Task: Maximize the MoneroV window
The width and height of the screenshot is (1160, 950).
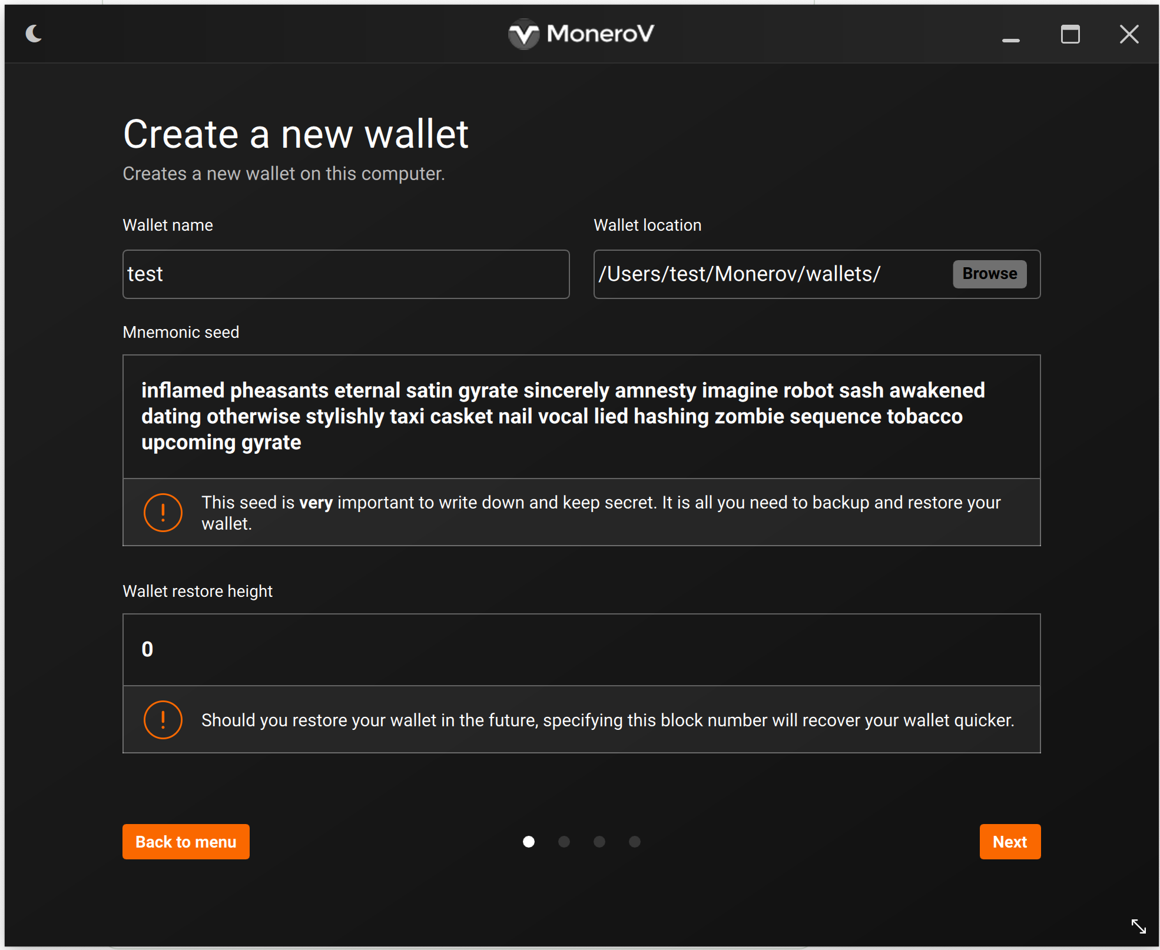Action: pyautogui.click(x=1070, y=34)
